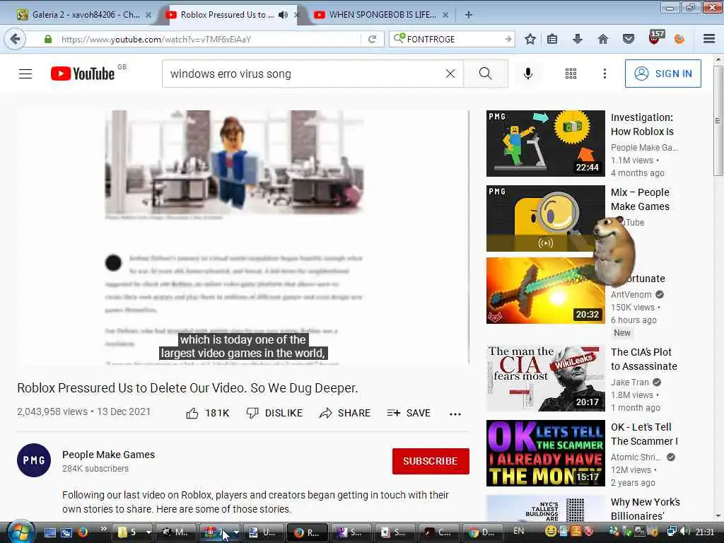724x543 pixels.
Task: Bookmark this page with the star icon
Action: tap(530, 40)
